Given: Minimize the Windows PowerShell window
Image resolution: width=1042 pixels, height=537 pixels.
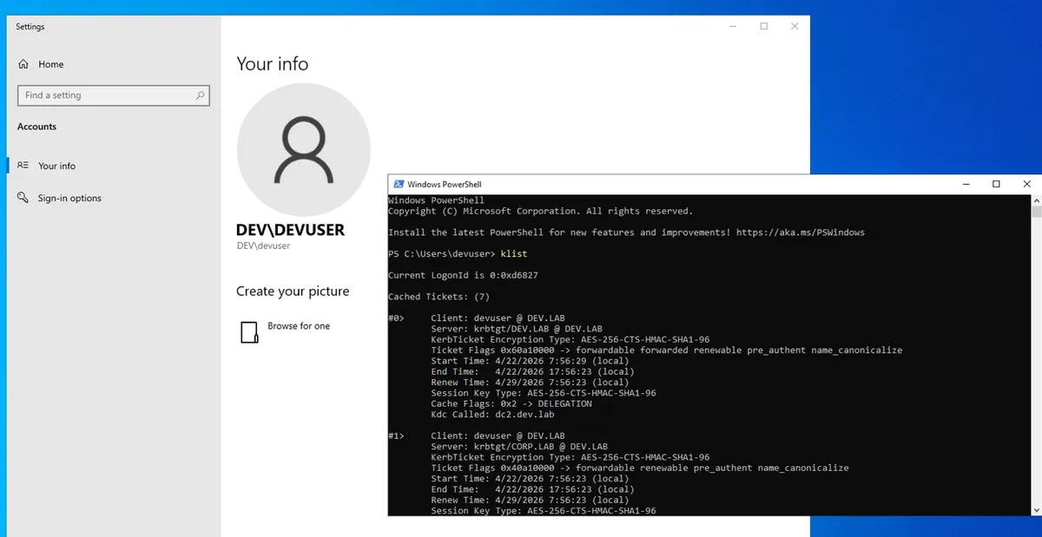Looking at the screenshot, I should [x=966, y=184].
